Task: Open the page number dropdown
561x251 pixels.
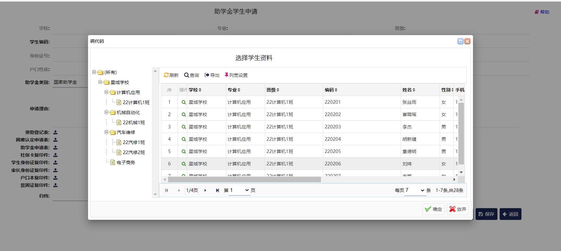Action: [x=239, y=190]
